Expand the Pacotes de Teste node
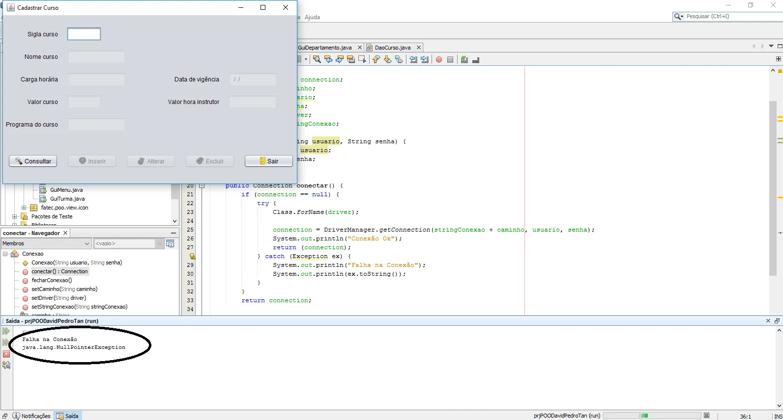 pyautogui.click(x=14, y=216)
